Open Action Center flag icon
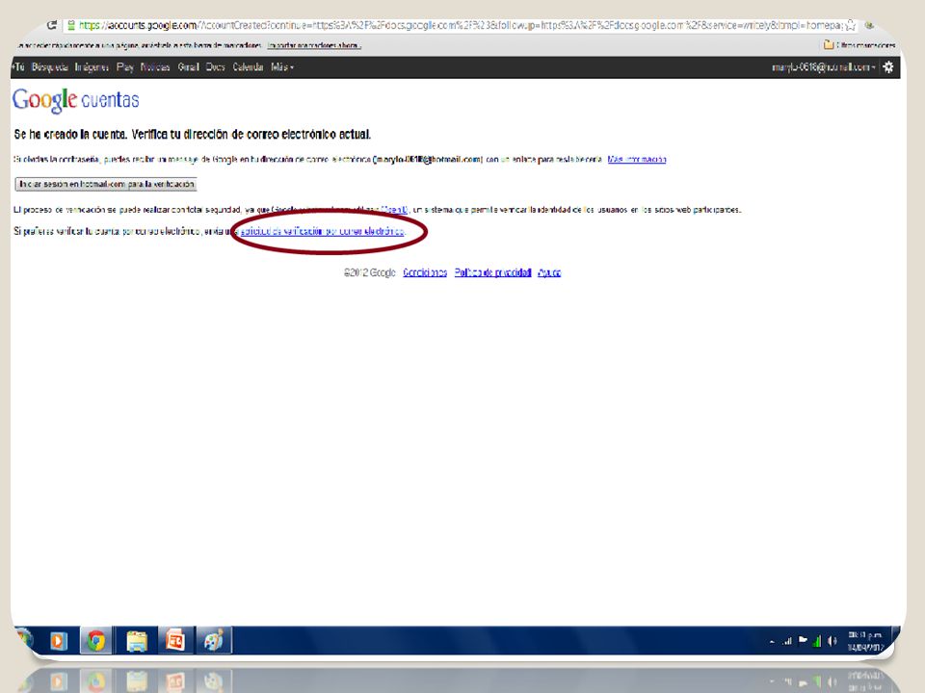Viewport: 925px width, 693px height. 803,641
